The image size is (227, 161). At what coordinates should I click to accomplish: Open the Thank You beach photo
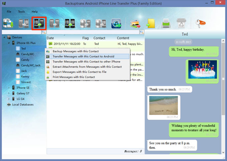pos(164,105)
